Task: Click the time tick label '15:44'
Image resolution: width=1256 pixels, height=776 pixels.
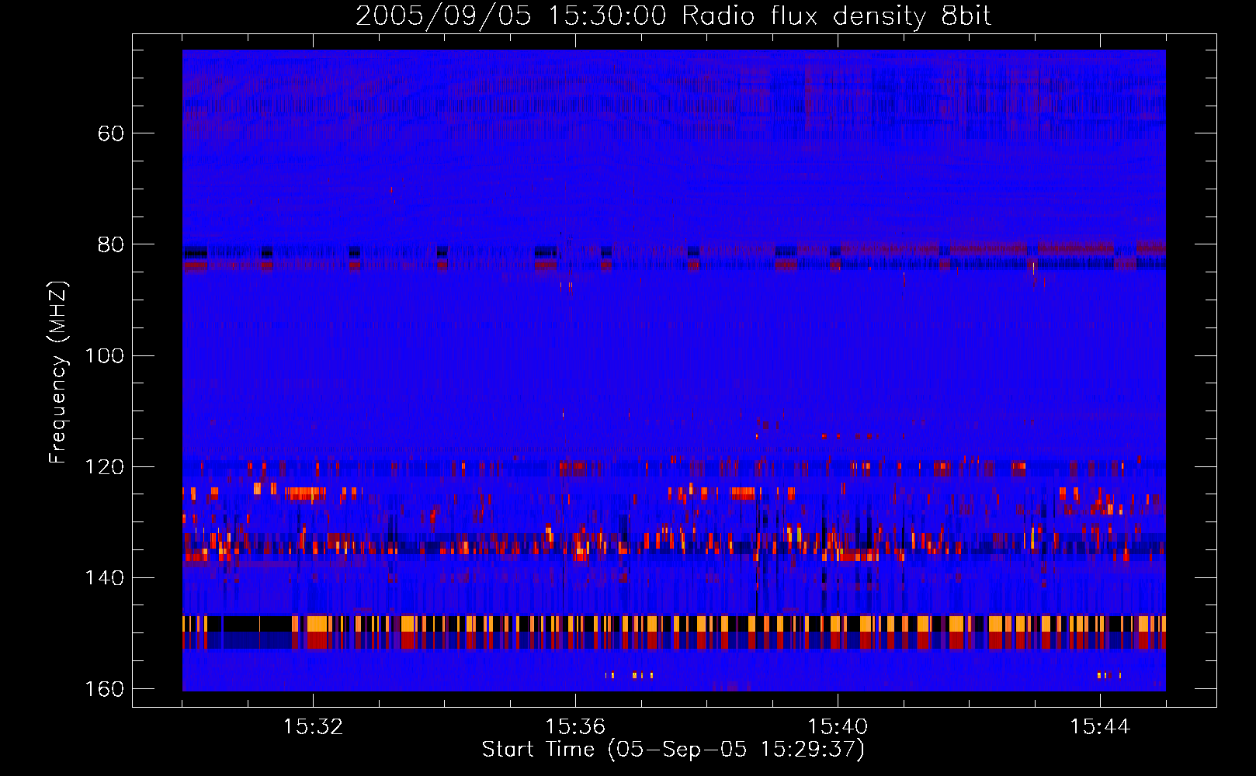Action: coord(1100,727)
